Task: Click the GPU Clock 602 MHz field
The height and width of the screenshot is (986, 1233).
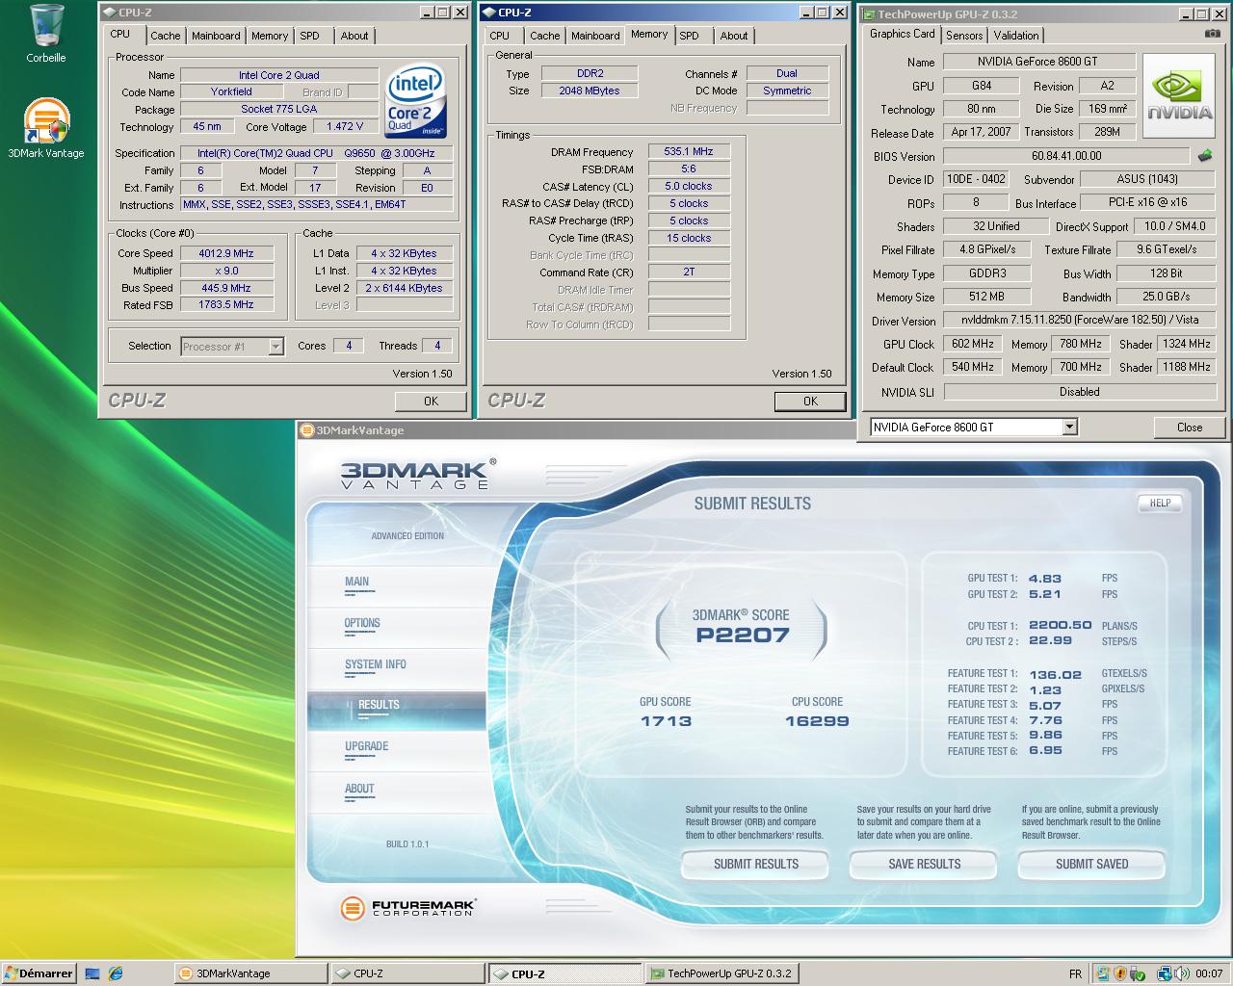Action: [972, 344]
